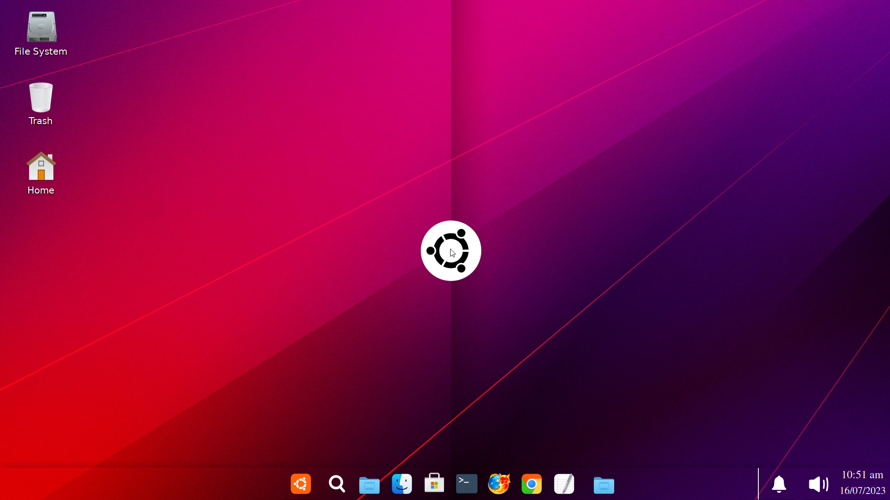Launch the terminal emulator
This screenshot has height=500, width=890.
click(x=467, y=484)
